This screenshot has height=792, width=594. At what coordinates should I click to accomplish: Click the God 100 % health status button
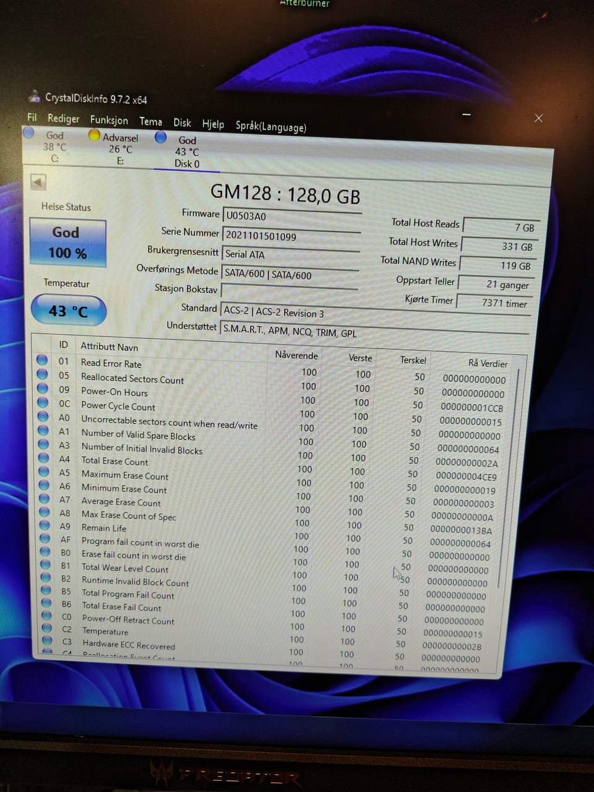click(x=67, y=243)
